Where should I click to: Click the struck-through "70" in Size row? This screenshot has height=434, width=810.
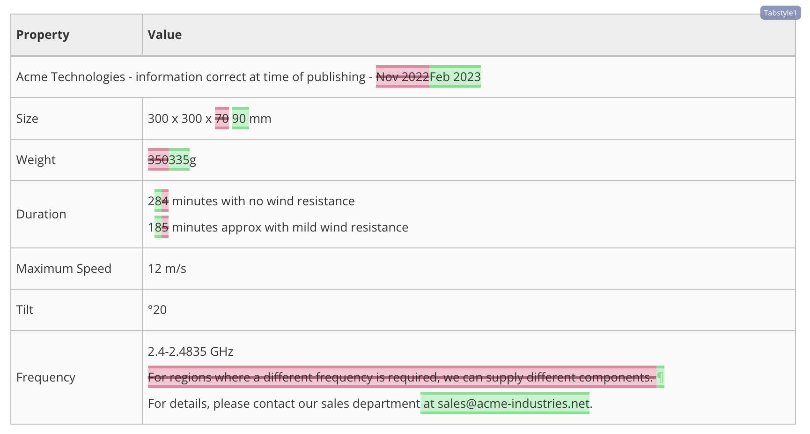click(221, 118)
